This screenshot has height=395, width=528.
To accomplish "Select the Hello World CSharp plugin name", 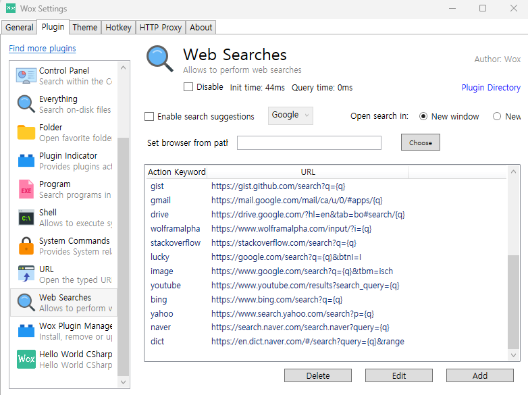I will [76, 354].
